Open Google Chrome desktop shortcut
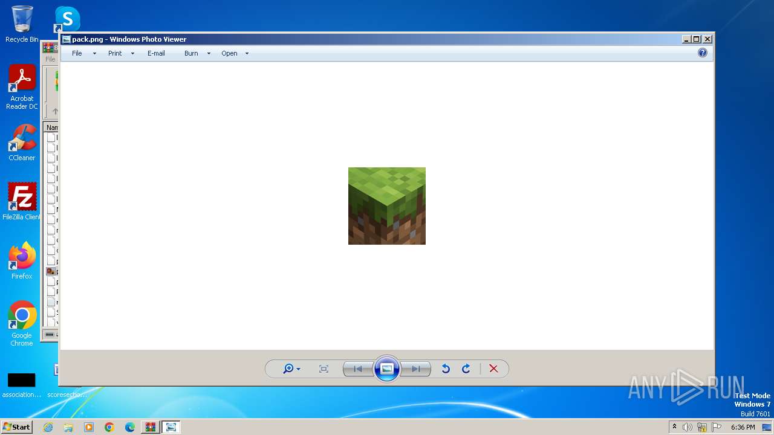Viewport: 774px width, 435px height. [x=22, y=323]
